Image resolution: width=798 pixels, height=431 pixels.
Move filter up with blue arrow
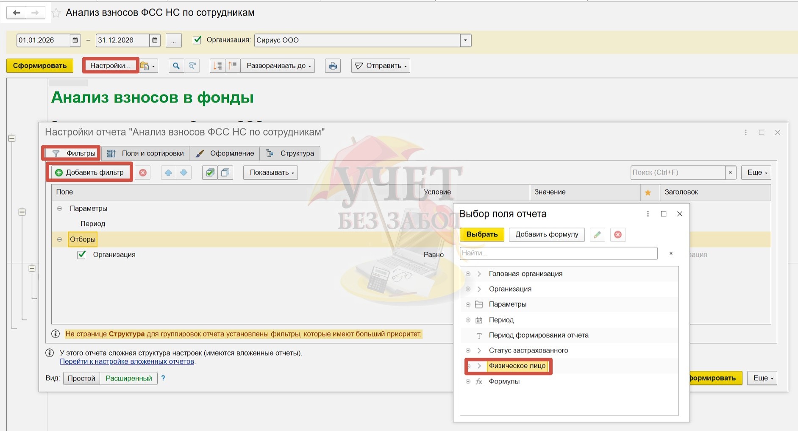168,172
